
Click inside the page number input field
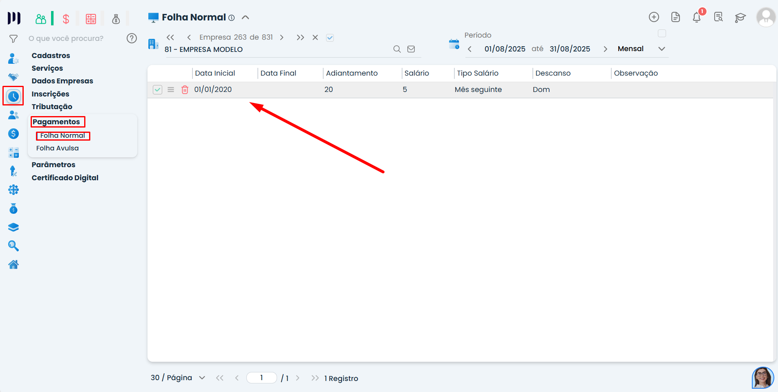[262, 378]
